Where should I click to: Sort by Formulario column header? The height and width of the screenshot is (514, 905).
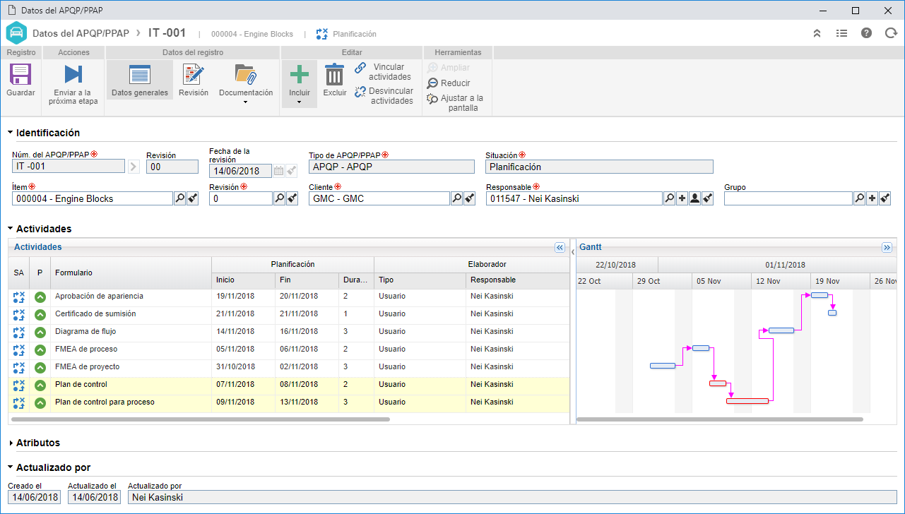click(x=131, y=273)
